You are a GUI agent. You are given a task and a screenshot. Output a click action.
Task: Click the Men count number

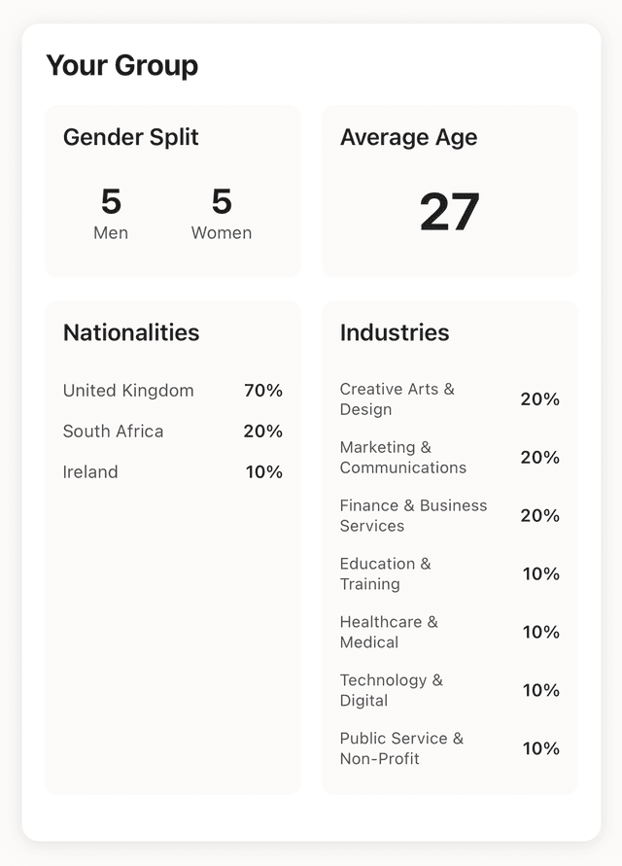coord(111,202)
